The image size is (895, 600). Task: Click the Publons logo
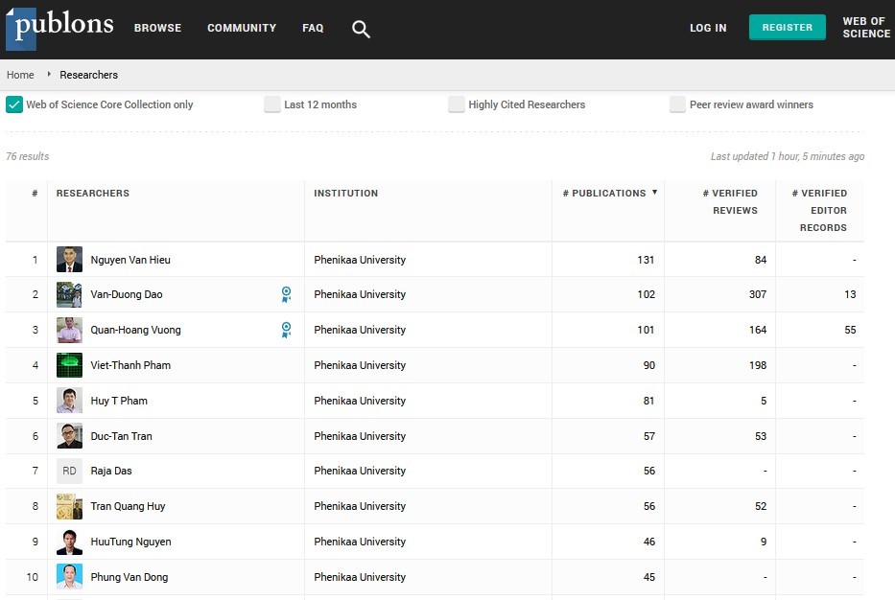pyautogui.click(x=59, y=28)
